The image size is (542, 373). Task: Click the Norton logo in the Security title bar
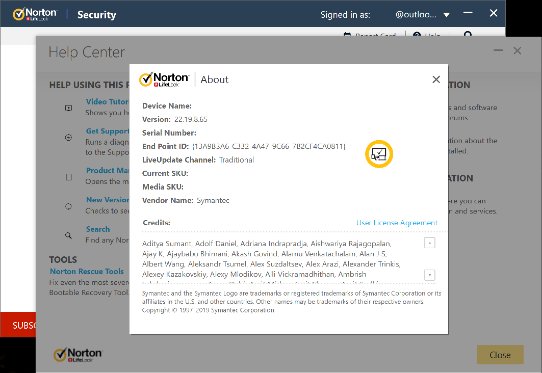(x=35, y=14)
